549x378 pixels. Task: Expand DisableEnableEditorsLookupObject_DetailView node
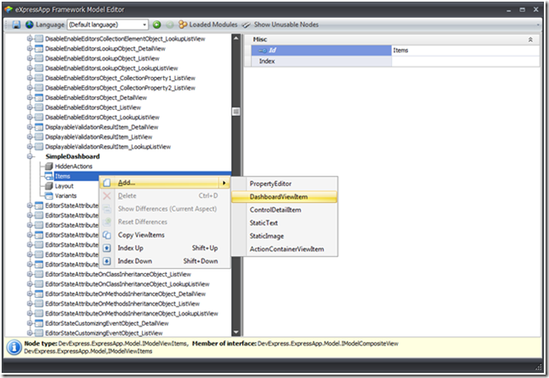[x=30, y=49]
